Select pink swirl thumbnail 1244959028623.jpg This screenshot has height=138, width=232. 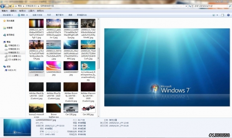point(54,66)
